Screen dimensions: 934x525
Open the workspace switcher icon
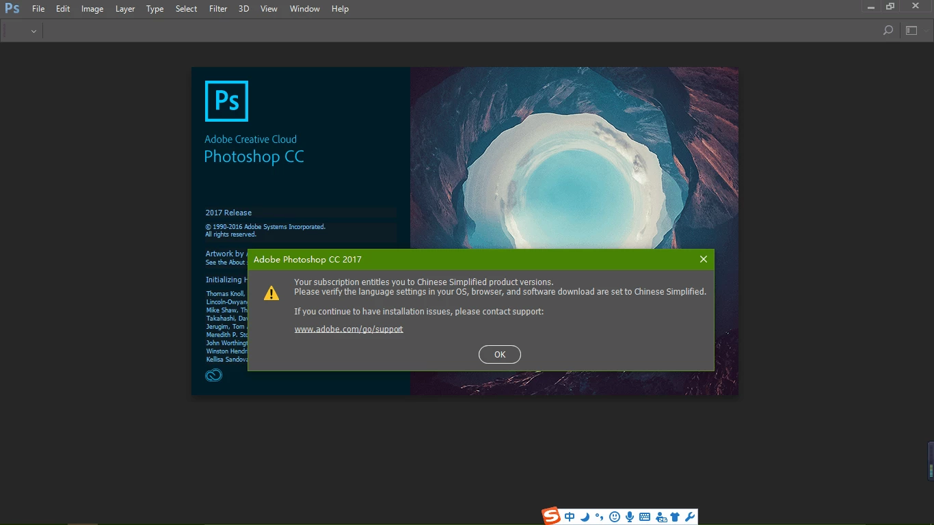(911, 30)
